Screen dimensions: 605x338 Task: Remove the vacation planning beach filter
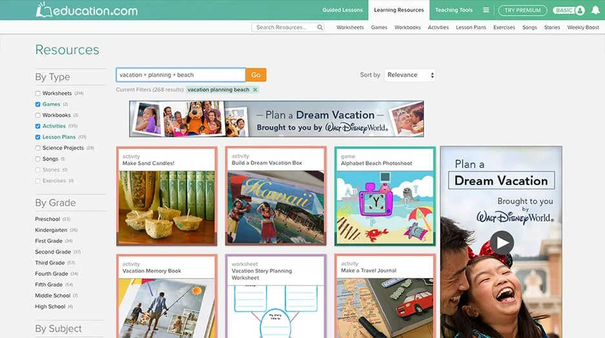[255, 90]
